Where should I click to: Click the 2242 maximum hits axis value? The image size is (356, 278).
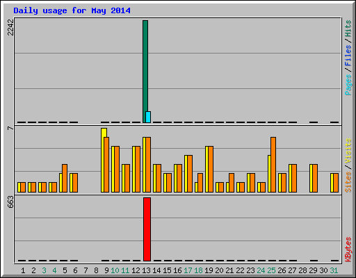point(10,27)
